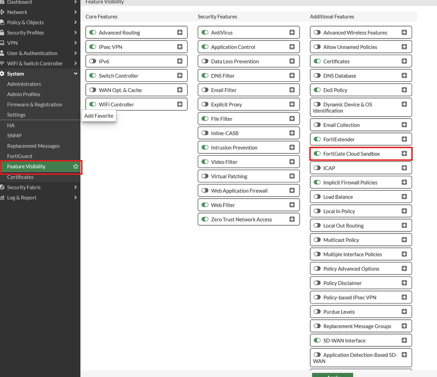Expand the Network menu chevron
This screenshot has width=437, height=377.
[76, 12]
